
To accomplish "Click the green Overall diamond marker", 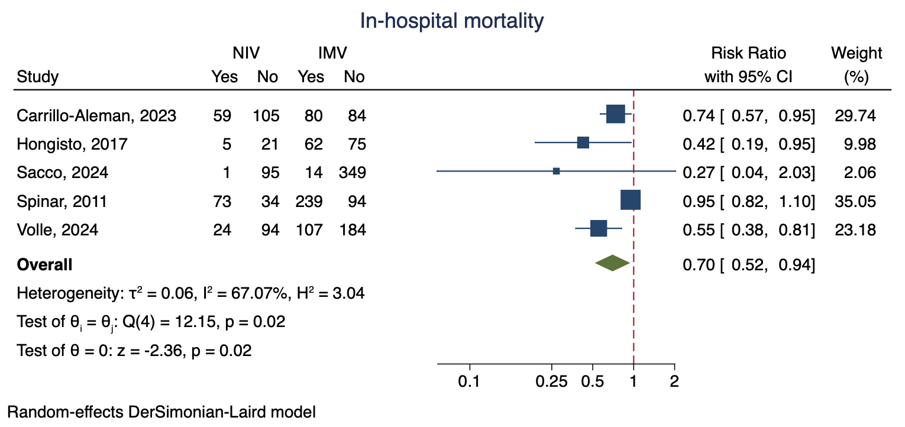I will pyautogui.click(x=613, y=264).
